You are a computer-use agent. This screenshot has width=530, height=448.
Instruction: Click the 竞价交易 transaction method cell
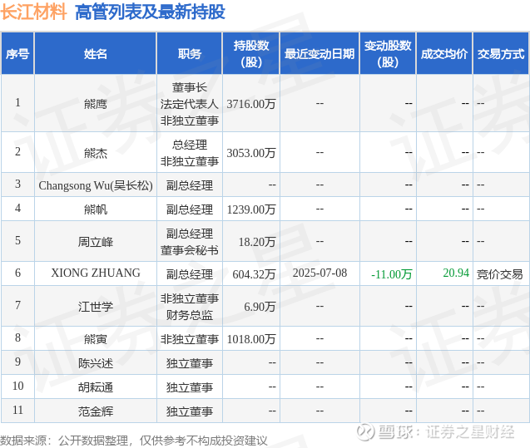click(x=499, y=274)
